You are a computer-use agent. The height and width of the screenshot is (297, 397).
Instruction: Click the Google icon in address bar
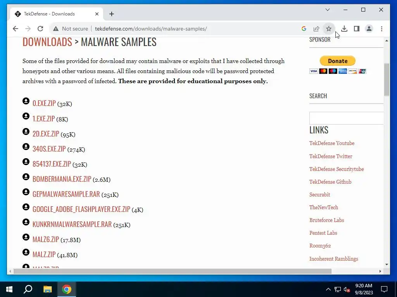[304, 29]
